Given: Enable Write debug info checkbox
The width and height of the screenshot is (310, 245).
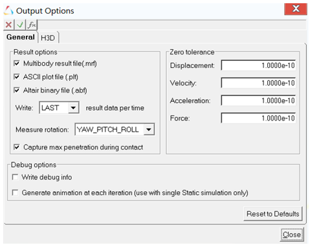Looking at the screenshot, I should tap(15, 177).
